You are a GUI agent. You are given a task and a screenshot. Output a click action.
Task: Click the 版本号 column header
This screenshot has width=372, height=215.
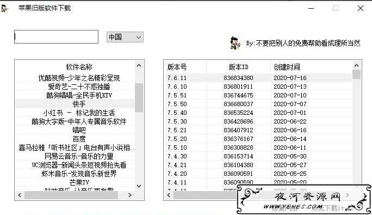click(x=185, y=67)
